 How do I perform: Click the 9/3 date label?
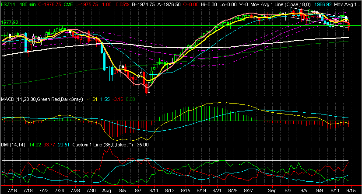click(x=288, y=191)
